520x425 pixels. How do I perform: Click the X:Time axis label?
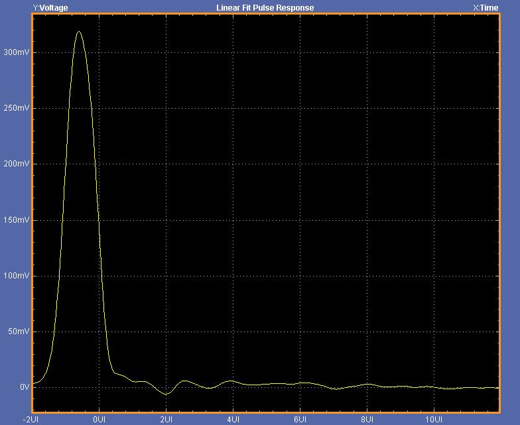(x=485, y=8)
